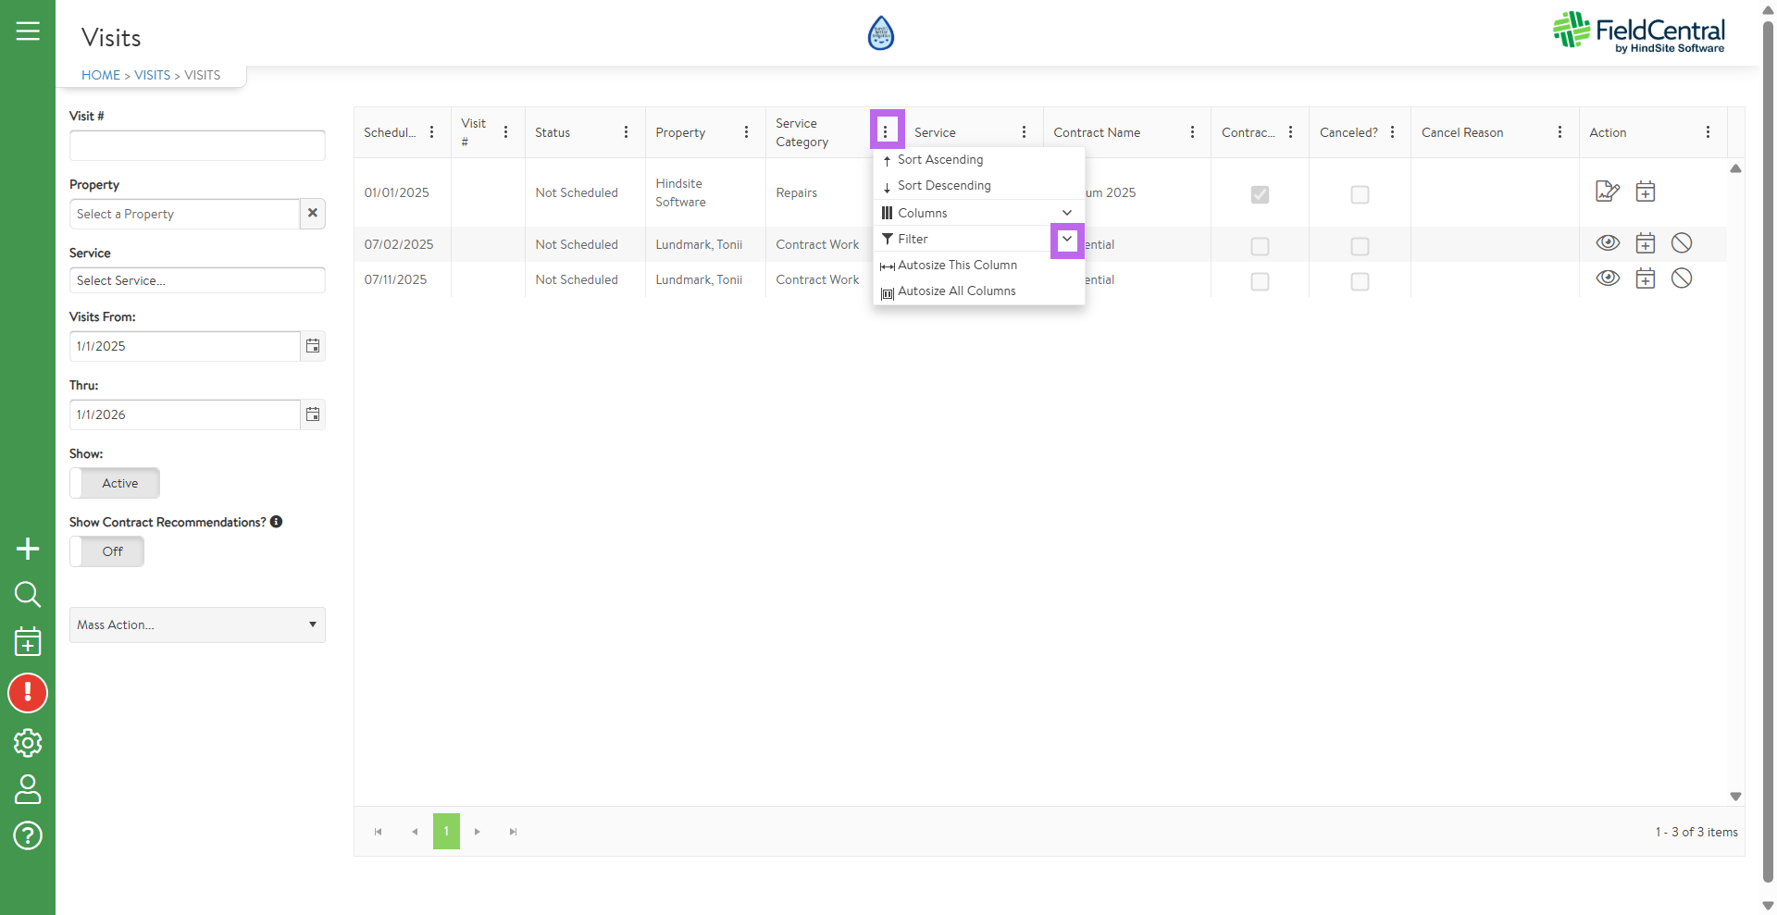Go to page 1 in pager
Image resolution: width=1777 pixels, height=915 pixels.
tap(446, 832)
